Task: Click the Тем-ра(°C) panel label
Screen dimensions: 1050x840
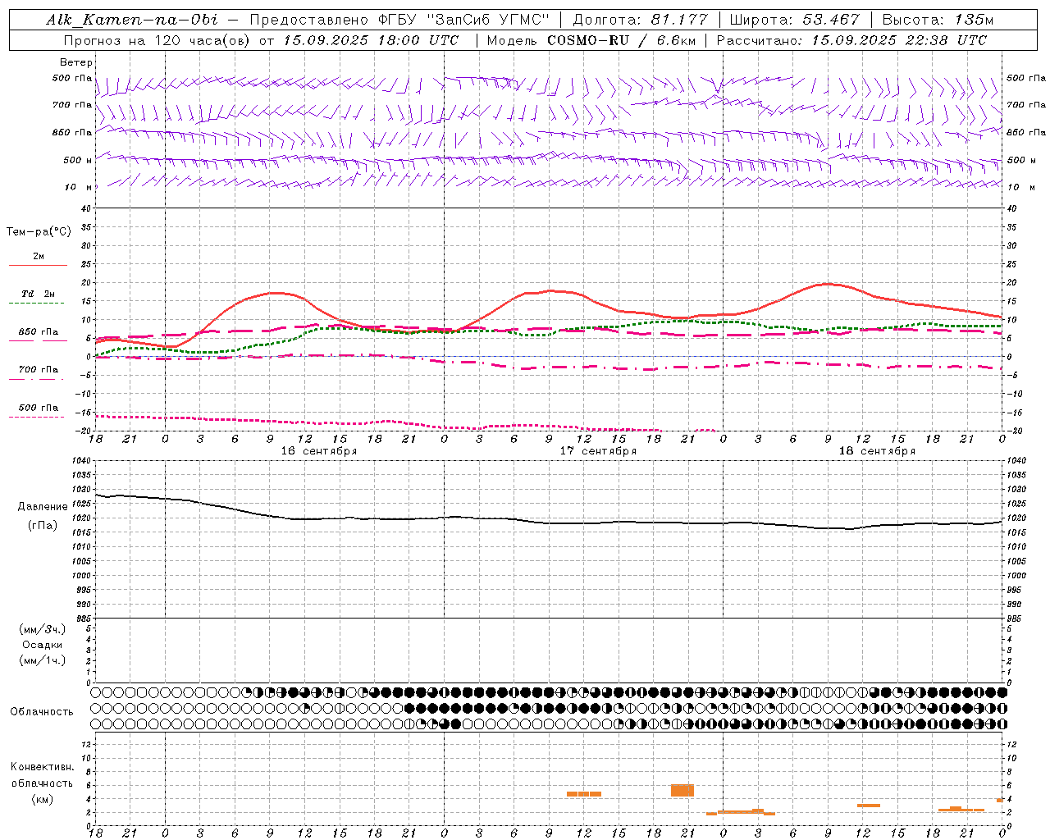Action: (39, 232)
